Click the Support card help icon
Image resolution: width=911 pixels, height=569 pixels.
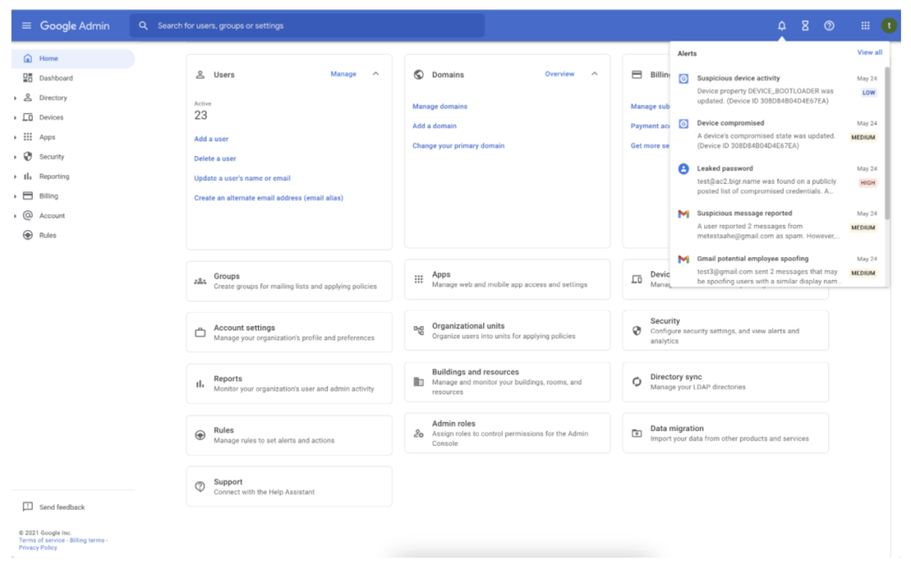(x=200, y=486)
